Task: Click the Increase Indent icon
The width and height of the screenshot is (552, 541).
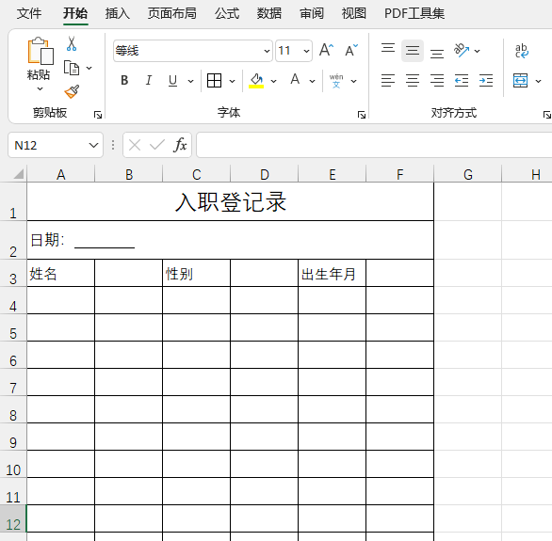Action: tap(486, 81)
